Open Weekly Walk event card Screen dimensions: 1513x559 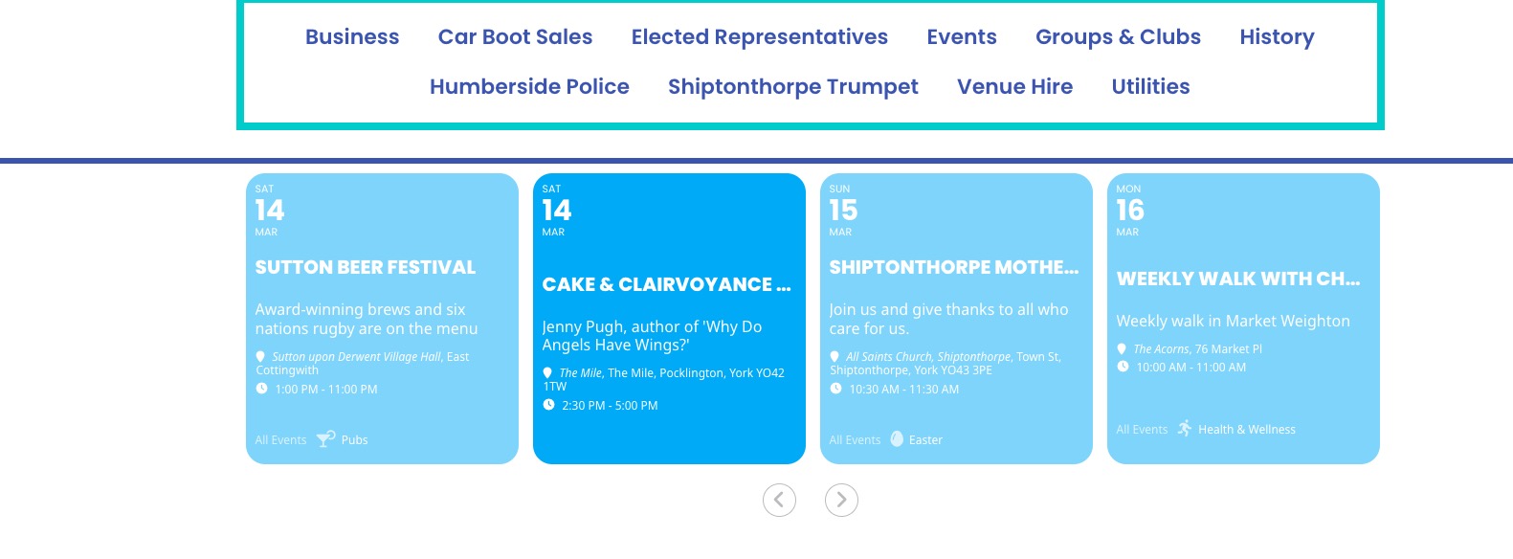[x=1243, y=319]
